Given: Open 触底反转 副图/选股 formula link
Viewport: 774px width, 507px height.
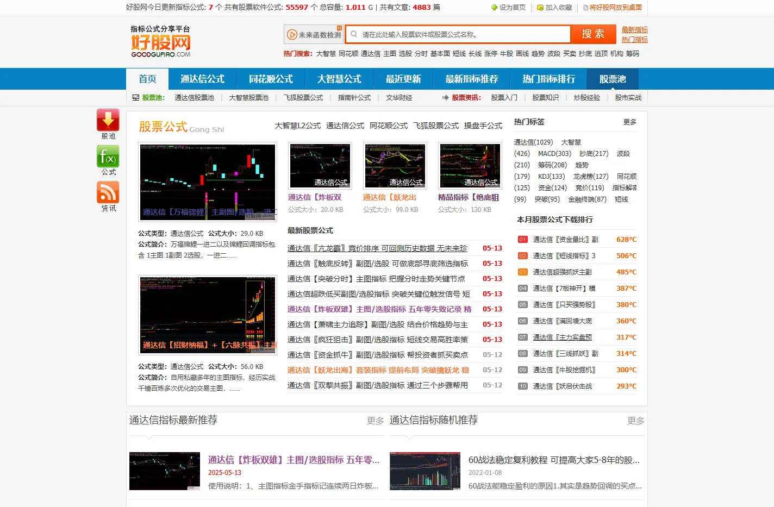Looking at the screenshot, I should pos(378,264).
